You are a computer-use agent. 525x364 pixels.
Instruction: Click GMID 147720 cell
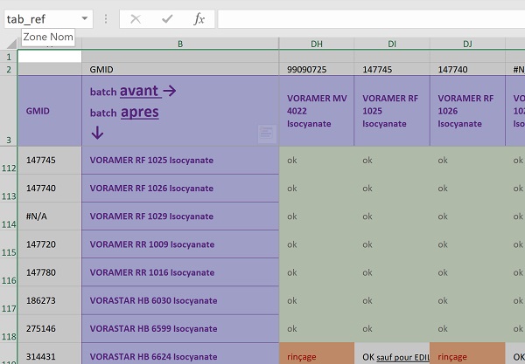[50, 244]
